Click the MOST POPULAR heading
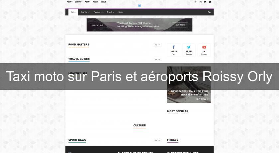The image size is (279, 153). click(178, 111)
